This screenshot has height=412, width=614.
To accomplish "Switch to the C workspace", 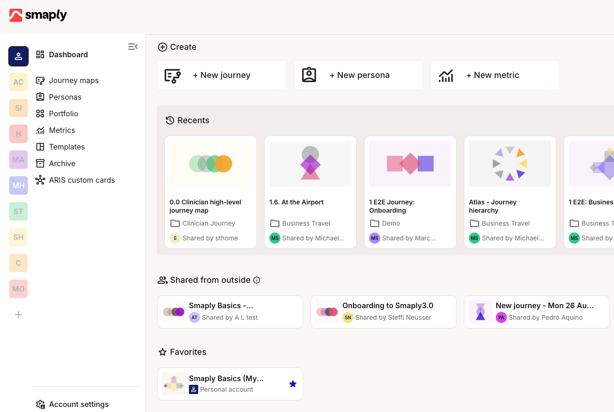I will click(18, 263).
